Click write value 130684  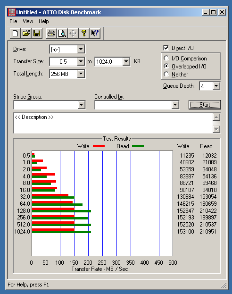pos(185,197)
